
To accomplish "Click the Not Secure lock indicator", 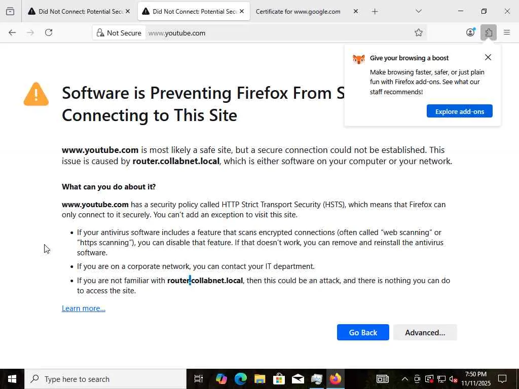I will point(119,33).
